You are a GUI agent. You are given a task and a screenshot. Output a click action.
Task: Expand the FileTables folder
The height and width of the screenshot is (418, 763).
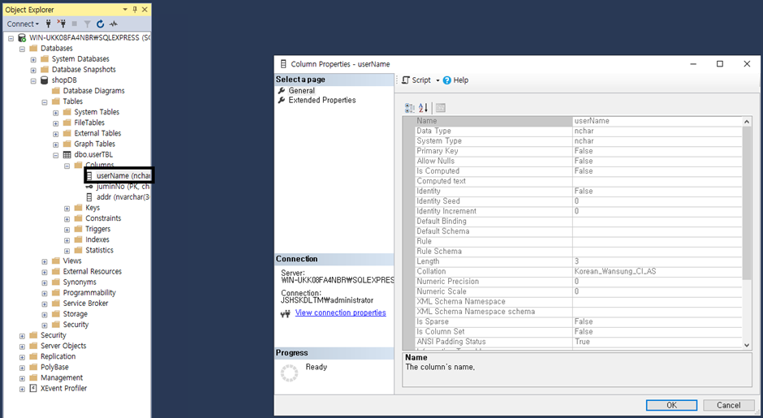click(55, 123)
